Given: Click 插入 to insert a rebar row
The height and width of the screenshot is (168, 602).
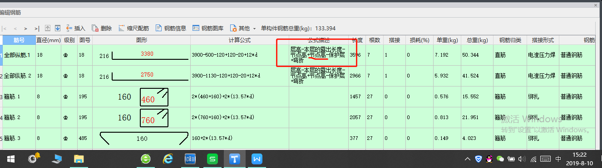Looking at the screenshot, I should [x=75, y=28].
